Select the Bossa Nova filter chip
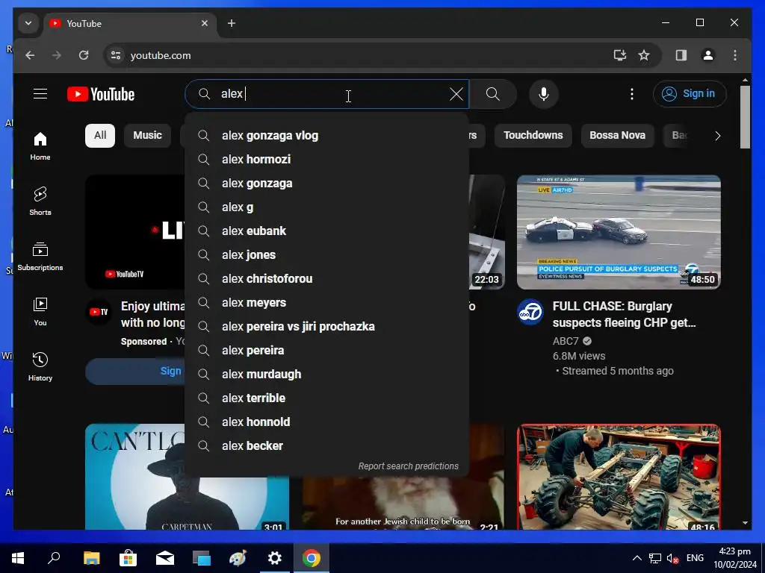765x573 pixels. pos(617,136)
